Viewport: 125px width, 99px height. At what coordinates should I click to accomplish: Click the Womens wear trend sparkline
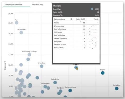93,26
